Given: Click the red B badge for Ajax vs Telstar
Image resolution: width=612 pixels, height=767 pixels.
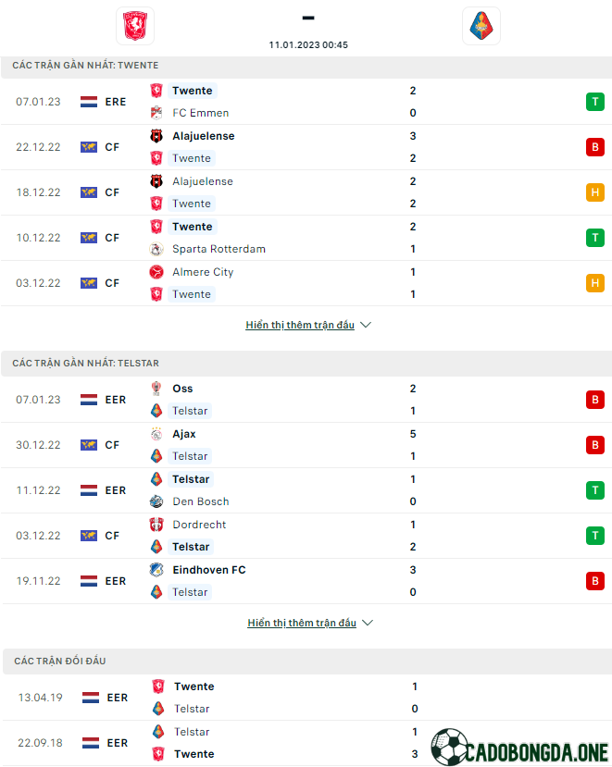Looking at the screenshot, I should pyautogui.click(x=594, y=445).
